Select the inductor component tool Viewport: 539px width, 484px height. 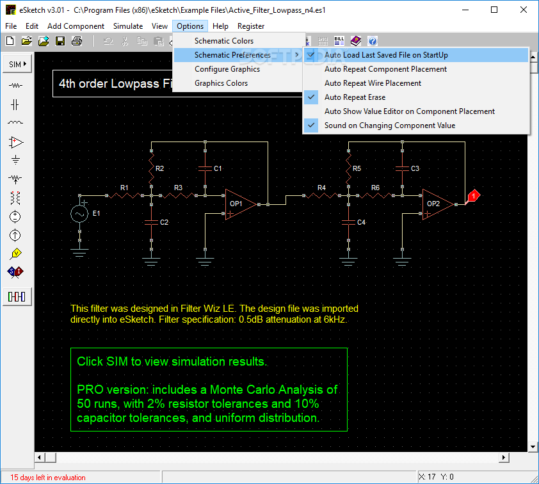[15, 122]
